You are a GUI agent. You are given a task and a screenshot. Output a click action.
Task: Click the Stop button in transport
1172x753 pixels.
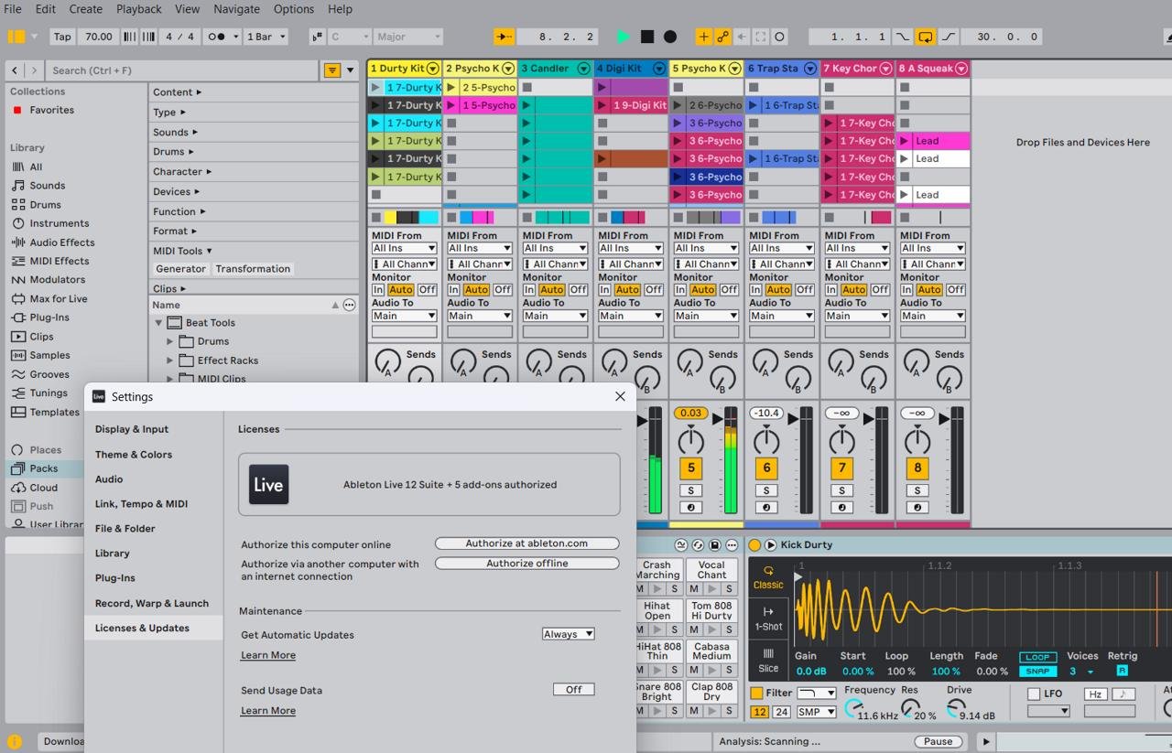[647, 37]
